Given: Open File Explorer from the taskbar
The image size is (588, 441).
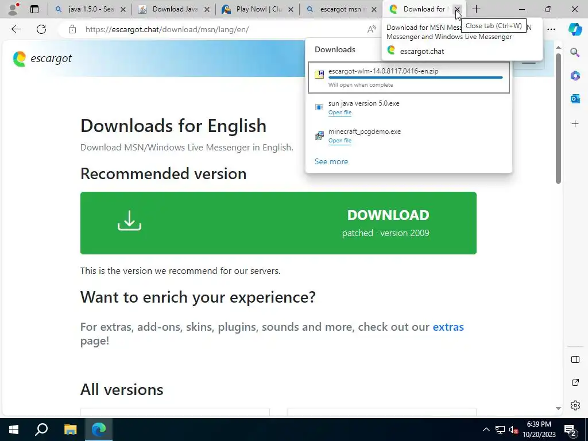Looking at the screenshot, I should tap(70, 430).
